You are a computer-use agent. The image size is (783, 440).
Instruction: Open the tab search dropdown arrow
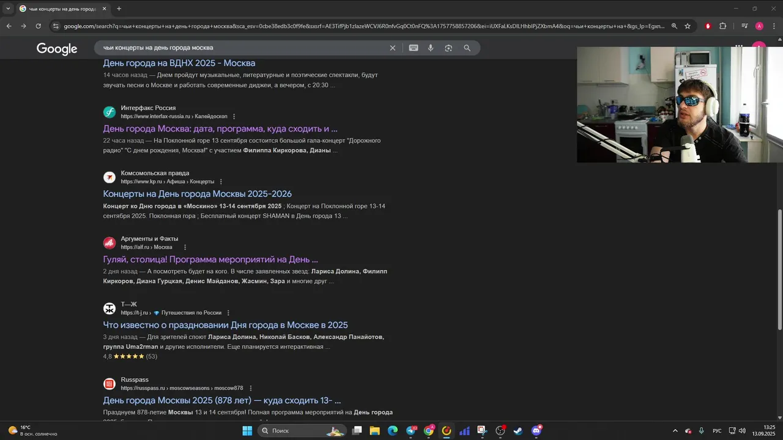coord(7,9)
